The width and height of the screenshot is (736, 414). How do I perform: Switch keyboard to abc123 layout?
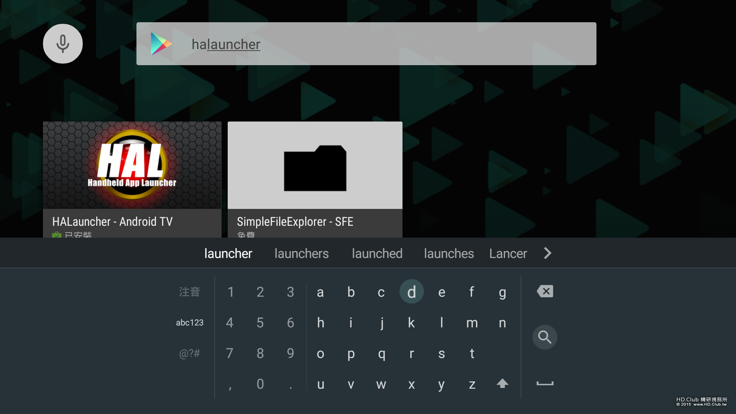click(x=190, y=322)
